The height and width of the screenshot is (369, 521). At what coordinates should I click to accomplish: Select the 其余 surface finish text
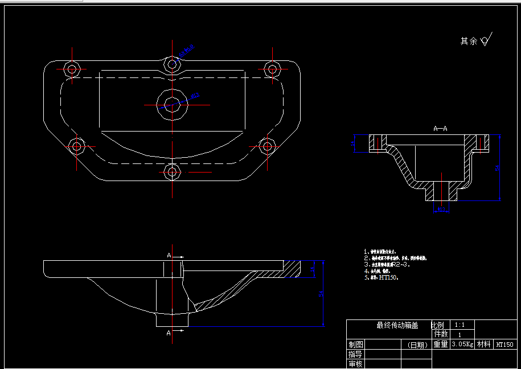pyautogui.click(x=469, y=41)
